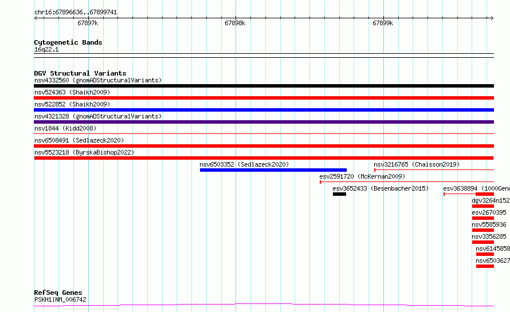Viewport: 510px width, 312px height.
Task: Click the thin red nsv1844 line
Action: [x=264, y=133]
